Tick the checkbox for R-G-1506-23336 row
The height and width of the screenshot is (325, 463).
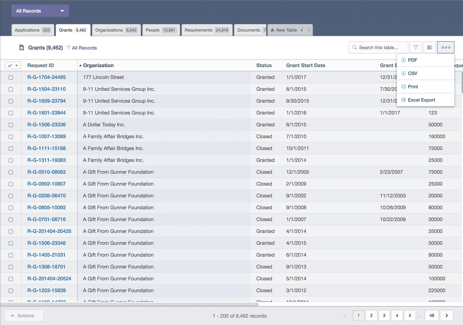(11, 125)
